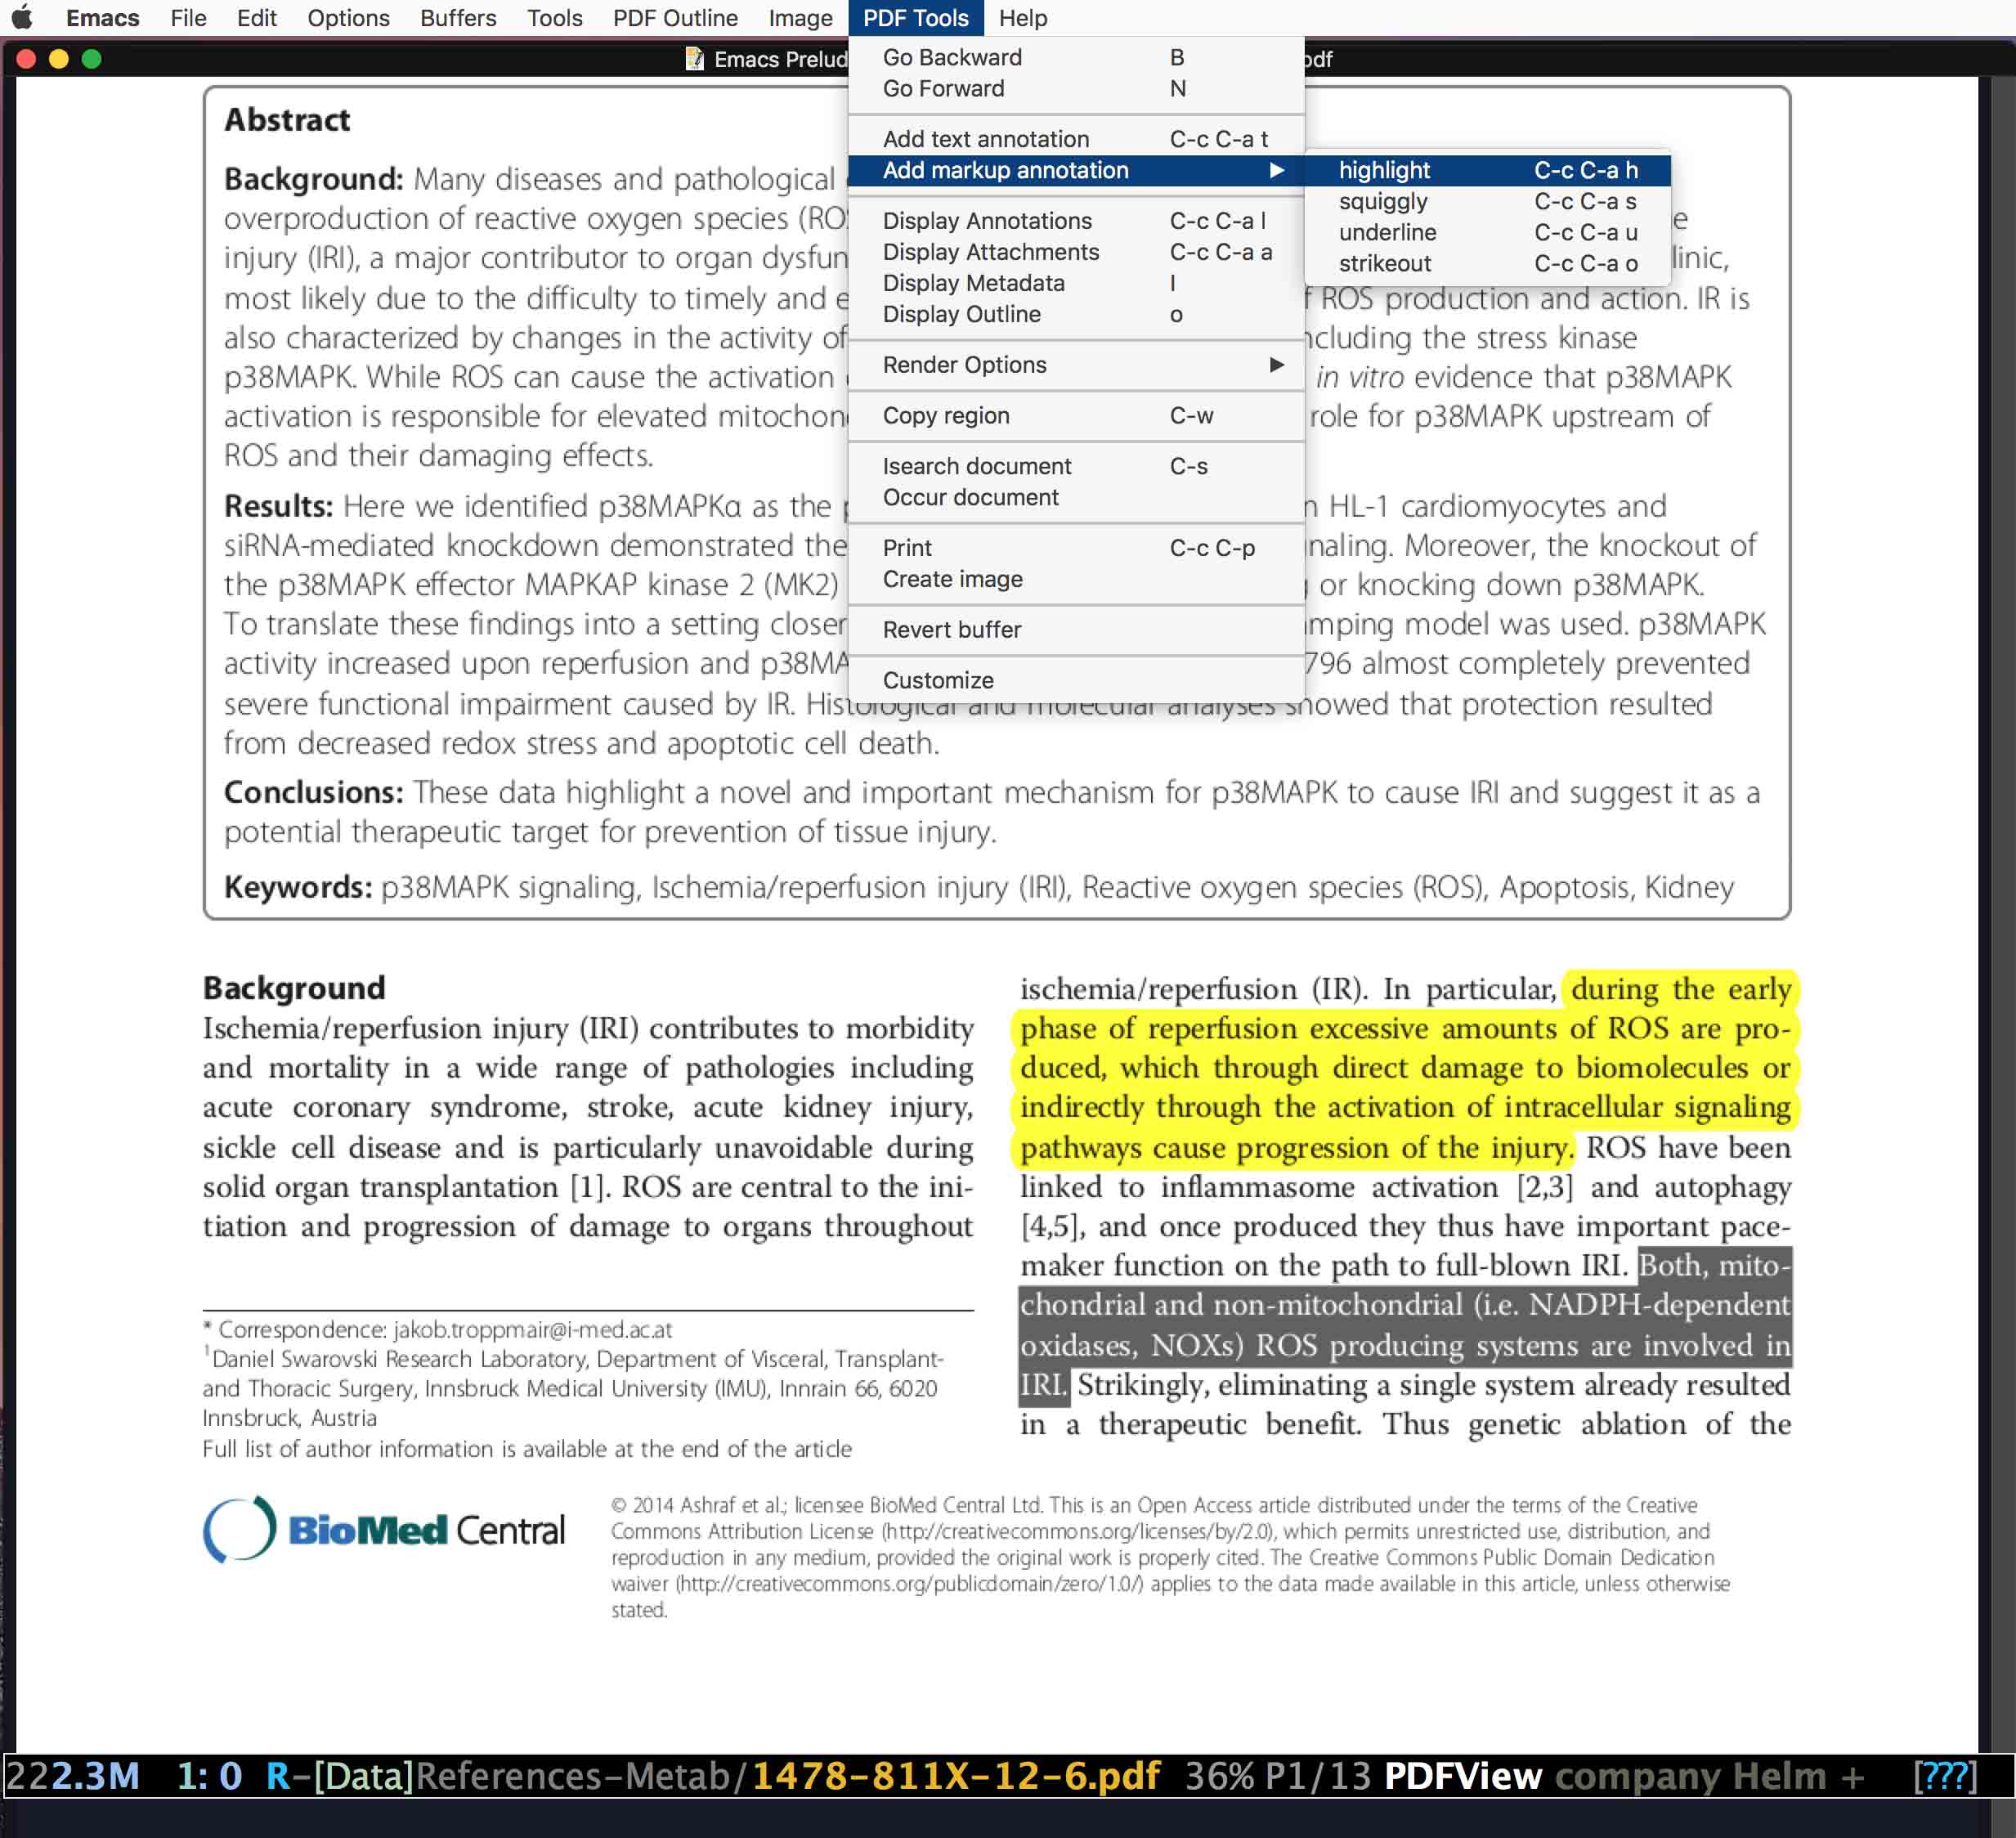Toggle Display Attachments panel view
Screen dimensions: 2016x1838
tap(987, 251)
